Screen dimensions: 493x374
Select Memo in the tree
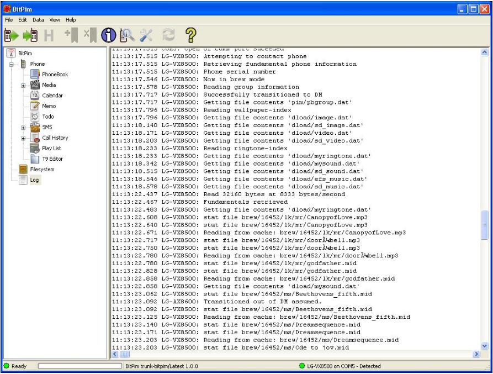point(49,106)
